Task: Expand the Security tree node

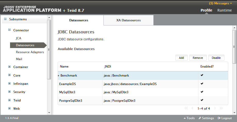Action: (x=9, y=91)
